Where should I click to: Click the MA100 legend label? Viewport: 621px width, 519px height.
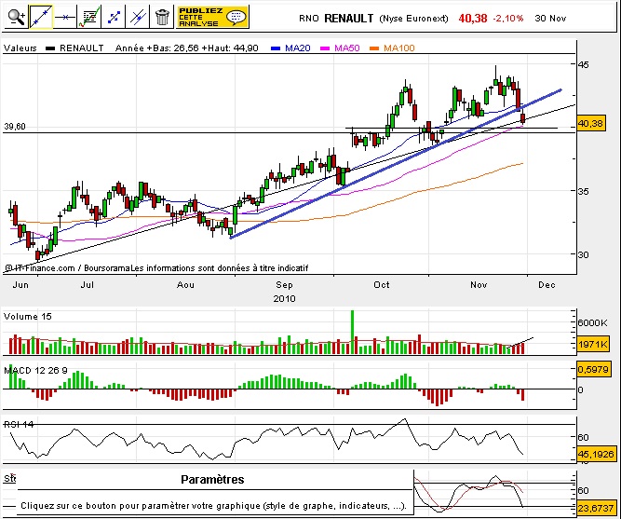click(399, 48)
